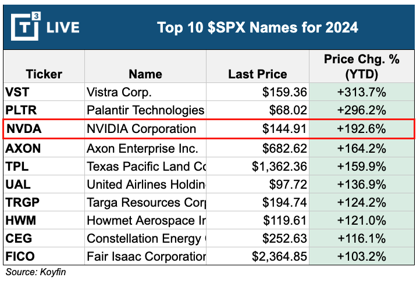Click the "Source: Koyfin" text
Screen dimensions: 420x281
[x=35, y=272]
